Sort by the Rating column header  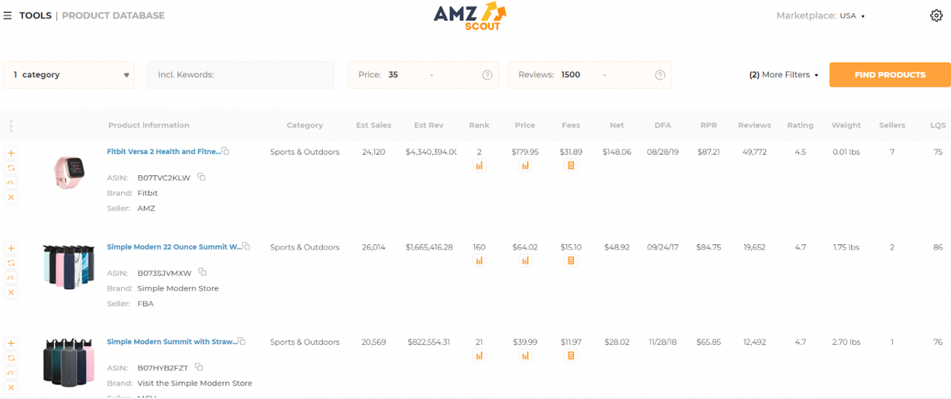point(800,125)
